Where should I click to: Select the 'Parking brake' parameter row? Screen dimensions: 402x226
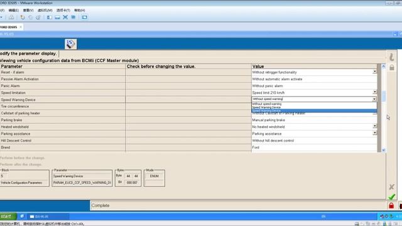coord(63,120)
